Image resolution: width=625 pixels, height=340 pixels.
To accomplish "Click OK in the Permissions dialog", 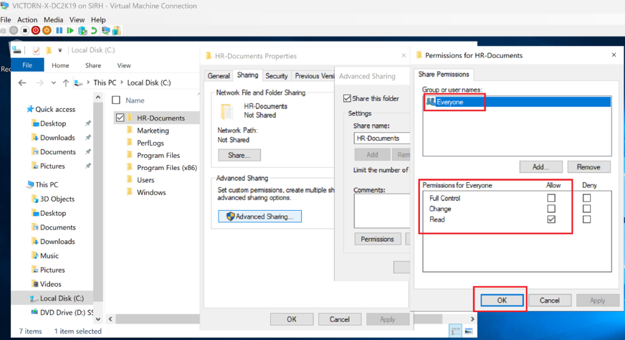I will 501,300.
